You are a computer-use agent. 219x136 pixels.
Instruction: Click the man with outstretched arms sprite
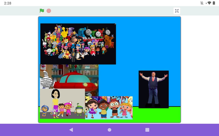[154, 89]
